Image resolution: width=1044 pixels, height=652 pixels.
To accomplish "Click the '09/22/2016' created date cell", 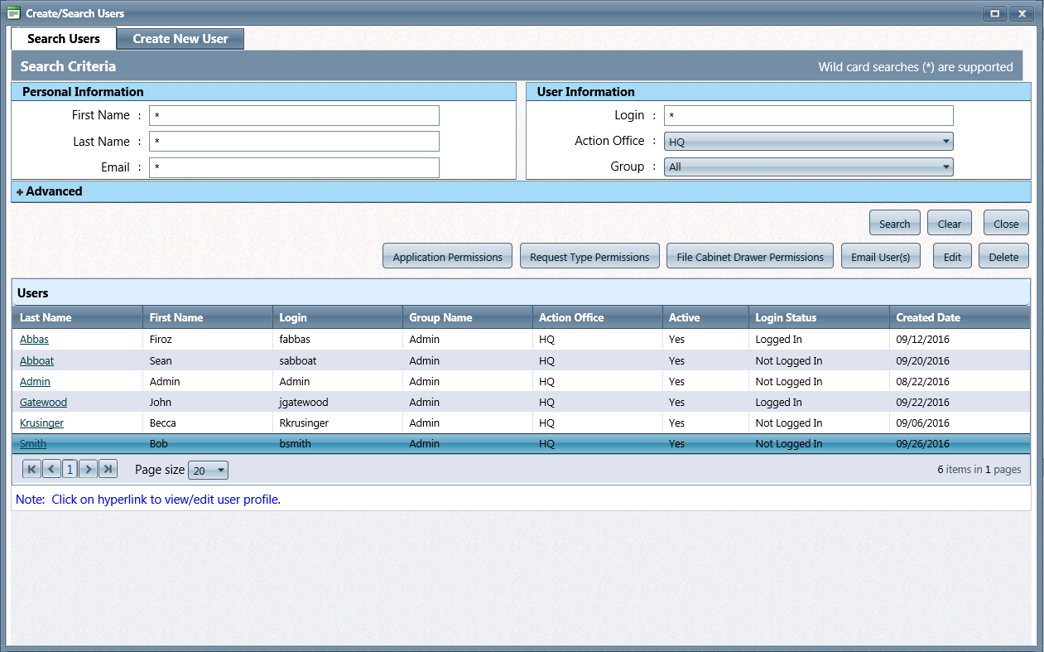I will (959, 403).
